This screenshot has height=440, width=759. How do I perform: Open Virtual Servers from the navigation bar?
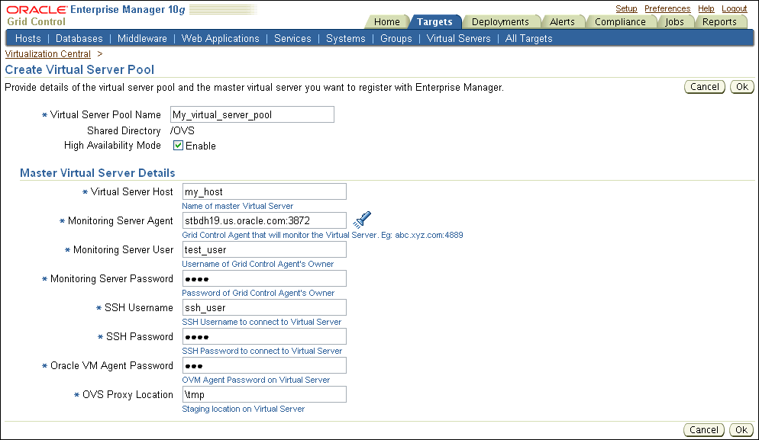click(458, 37)
